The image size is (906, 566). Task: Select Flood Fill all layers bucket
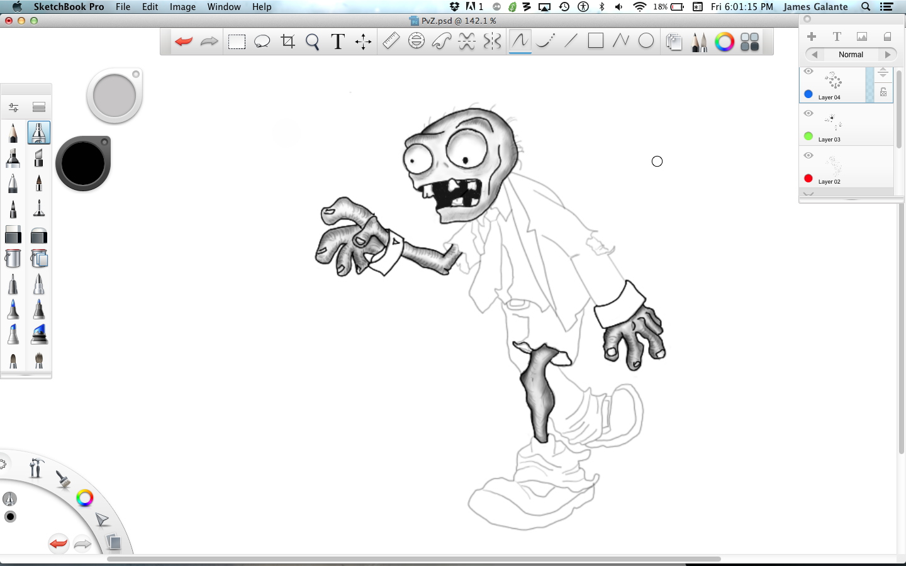click(x=38, y=258)
